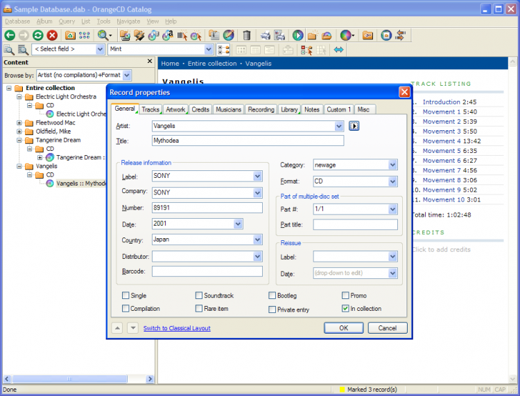Click Switch to Classical Layout link
Screen dimensions: 520x396
click(x=177, y=328)
